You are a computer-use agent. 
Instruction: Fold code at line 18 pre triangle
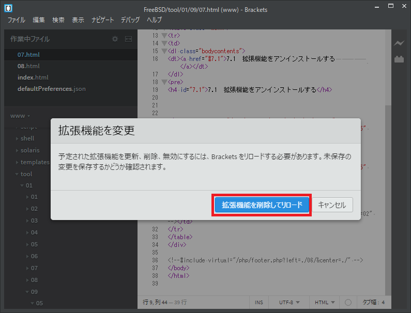pos(164,82)
